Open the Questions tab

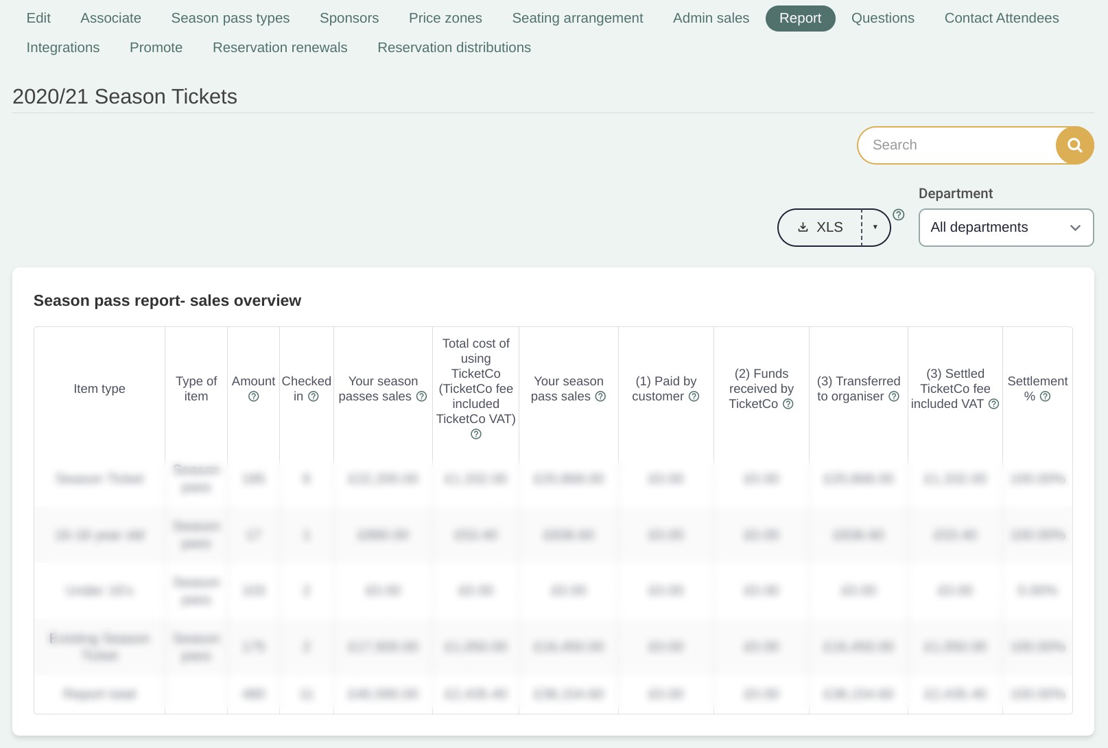[x=883, y=19]
